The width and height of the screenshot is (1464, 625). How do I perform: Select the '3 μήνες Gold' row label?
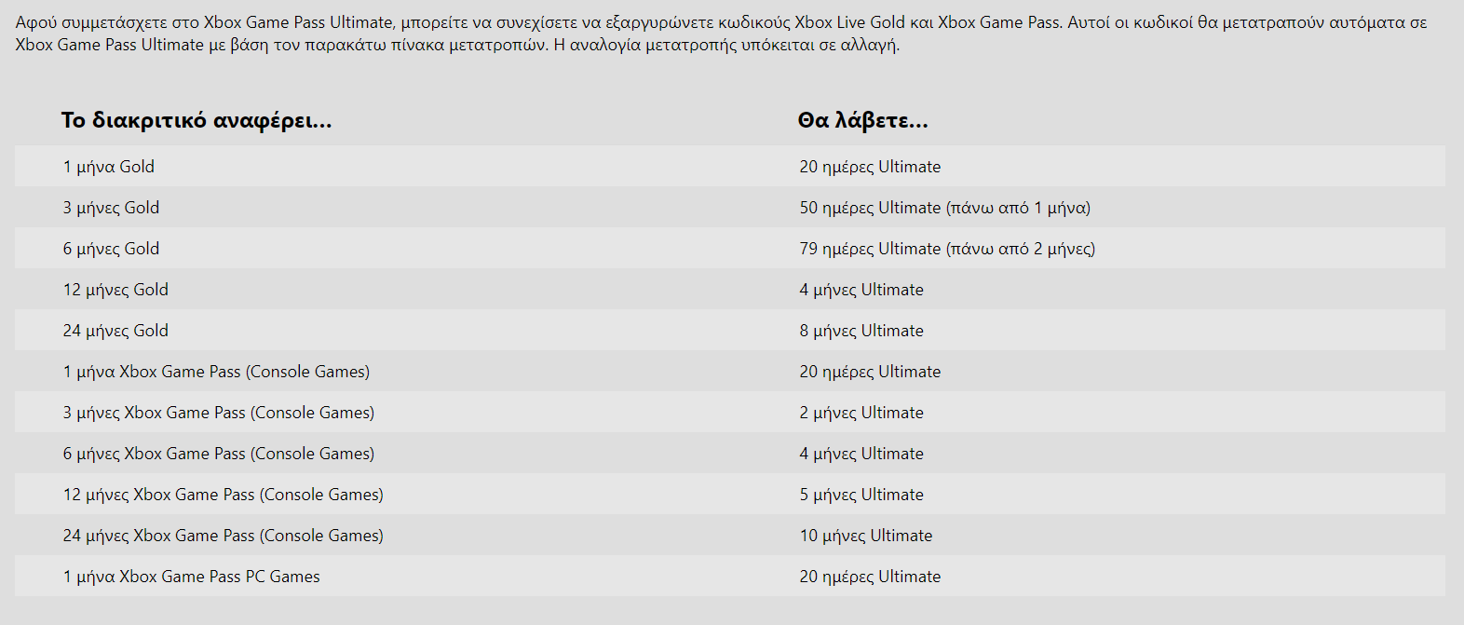click(111, 208)
